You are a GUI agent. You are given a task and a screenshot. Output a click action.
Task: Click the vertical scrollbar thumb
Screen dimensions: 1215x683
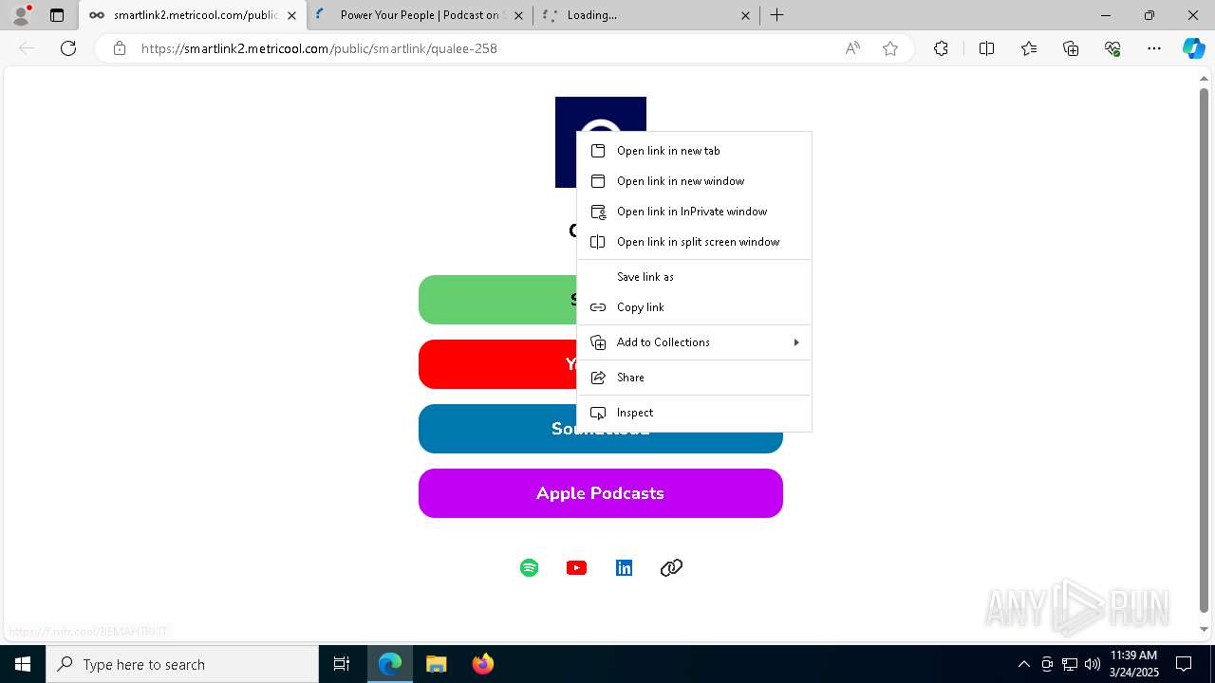point(1205,351)
